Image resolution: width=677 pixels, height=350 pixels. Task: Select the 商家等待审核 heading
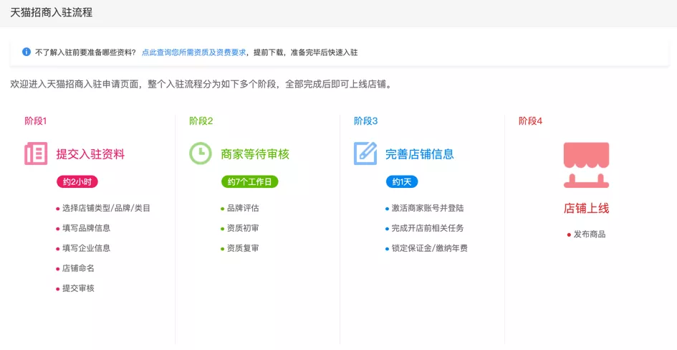[x=255, y=154]
